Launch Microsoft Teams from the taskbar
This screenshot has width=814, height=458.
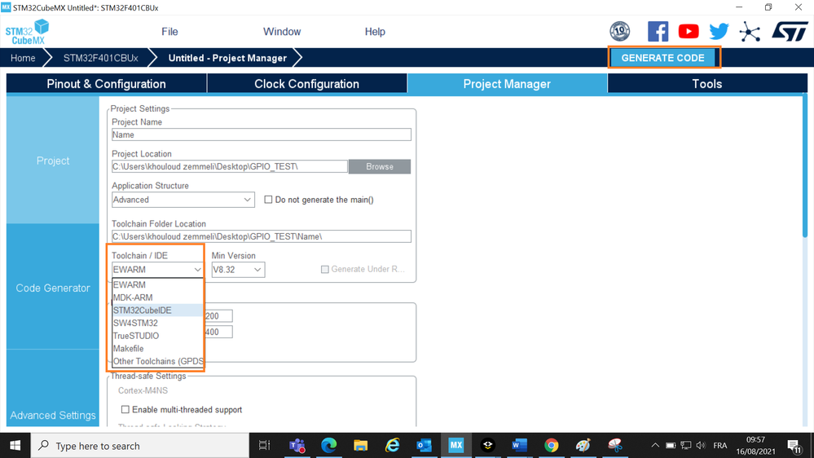[297, 446]
